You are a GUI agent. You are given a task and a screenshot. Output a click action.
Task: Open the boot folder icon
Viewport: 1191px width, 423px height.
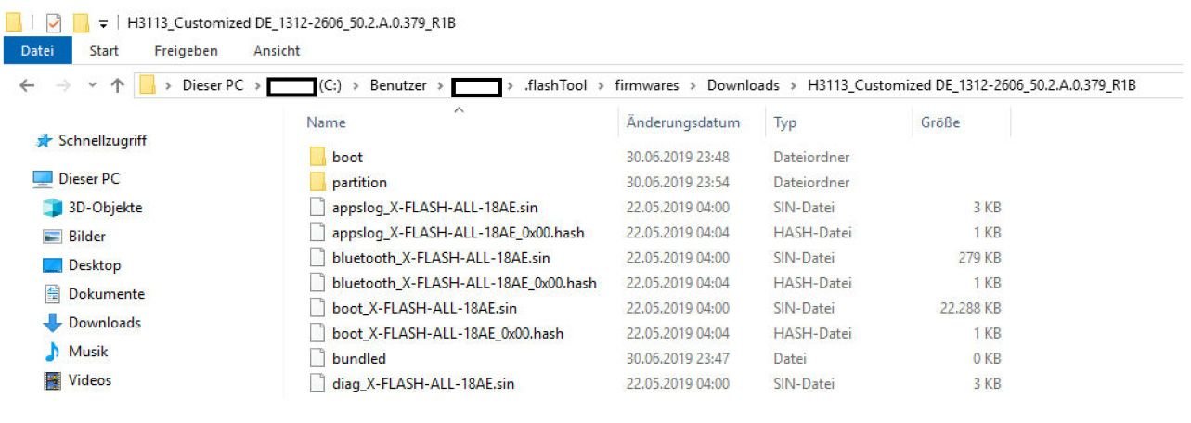(x=317, y=157)
